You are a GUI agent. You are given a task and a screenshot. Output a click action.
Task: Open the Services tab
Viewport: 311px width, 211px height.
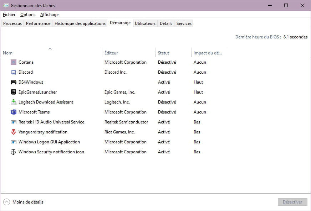pos(184,23)
